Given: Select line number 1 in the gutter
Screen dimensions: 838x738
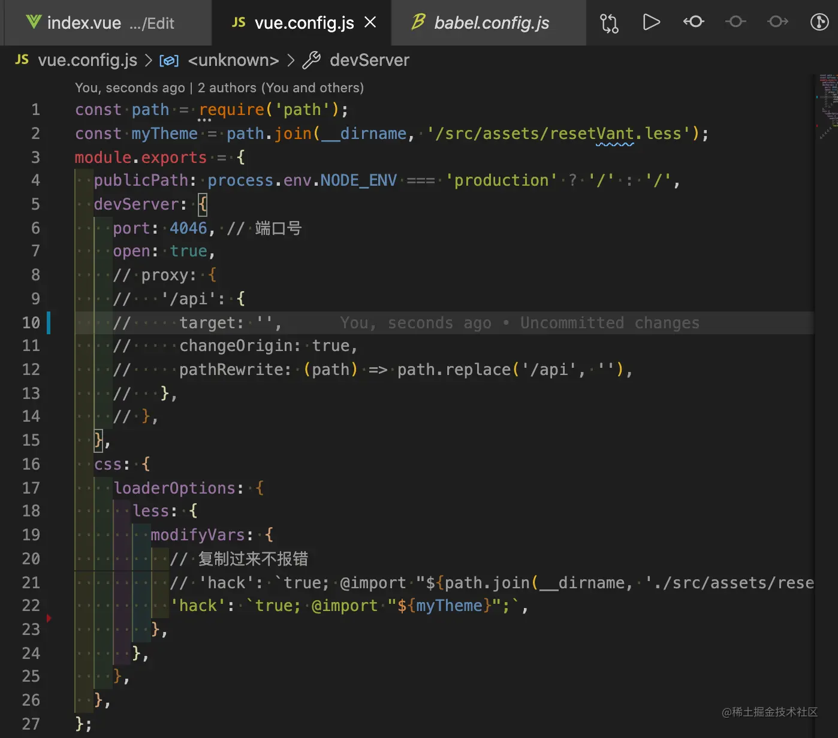Looking at the screenshot, I should coord(35,110).
